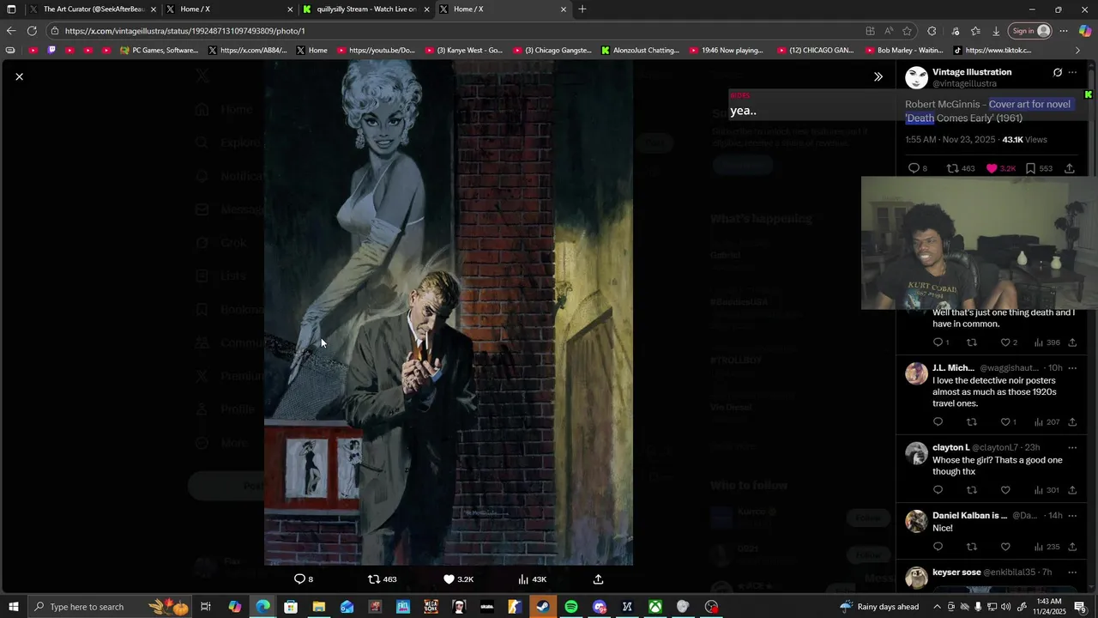
Task: Click the taskbar search box
Action: coord(112,607)
